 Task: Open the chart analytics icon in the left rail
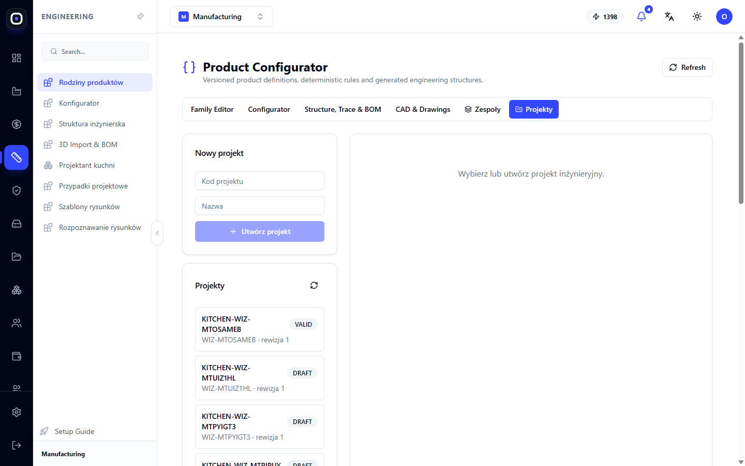(x=17, y=91)
